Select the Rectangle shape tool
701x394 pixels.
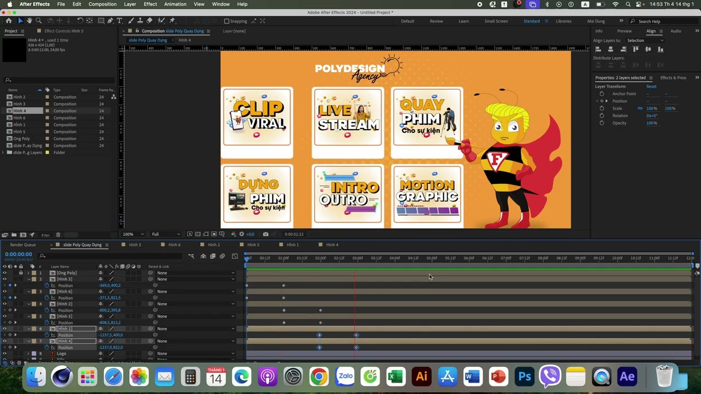tap(101, 21)
